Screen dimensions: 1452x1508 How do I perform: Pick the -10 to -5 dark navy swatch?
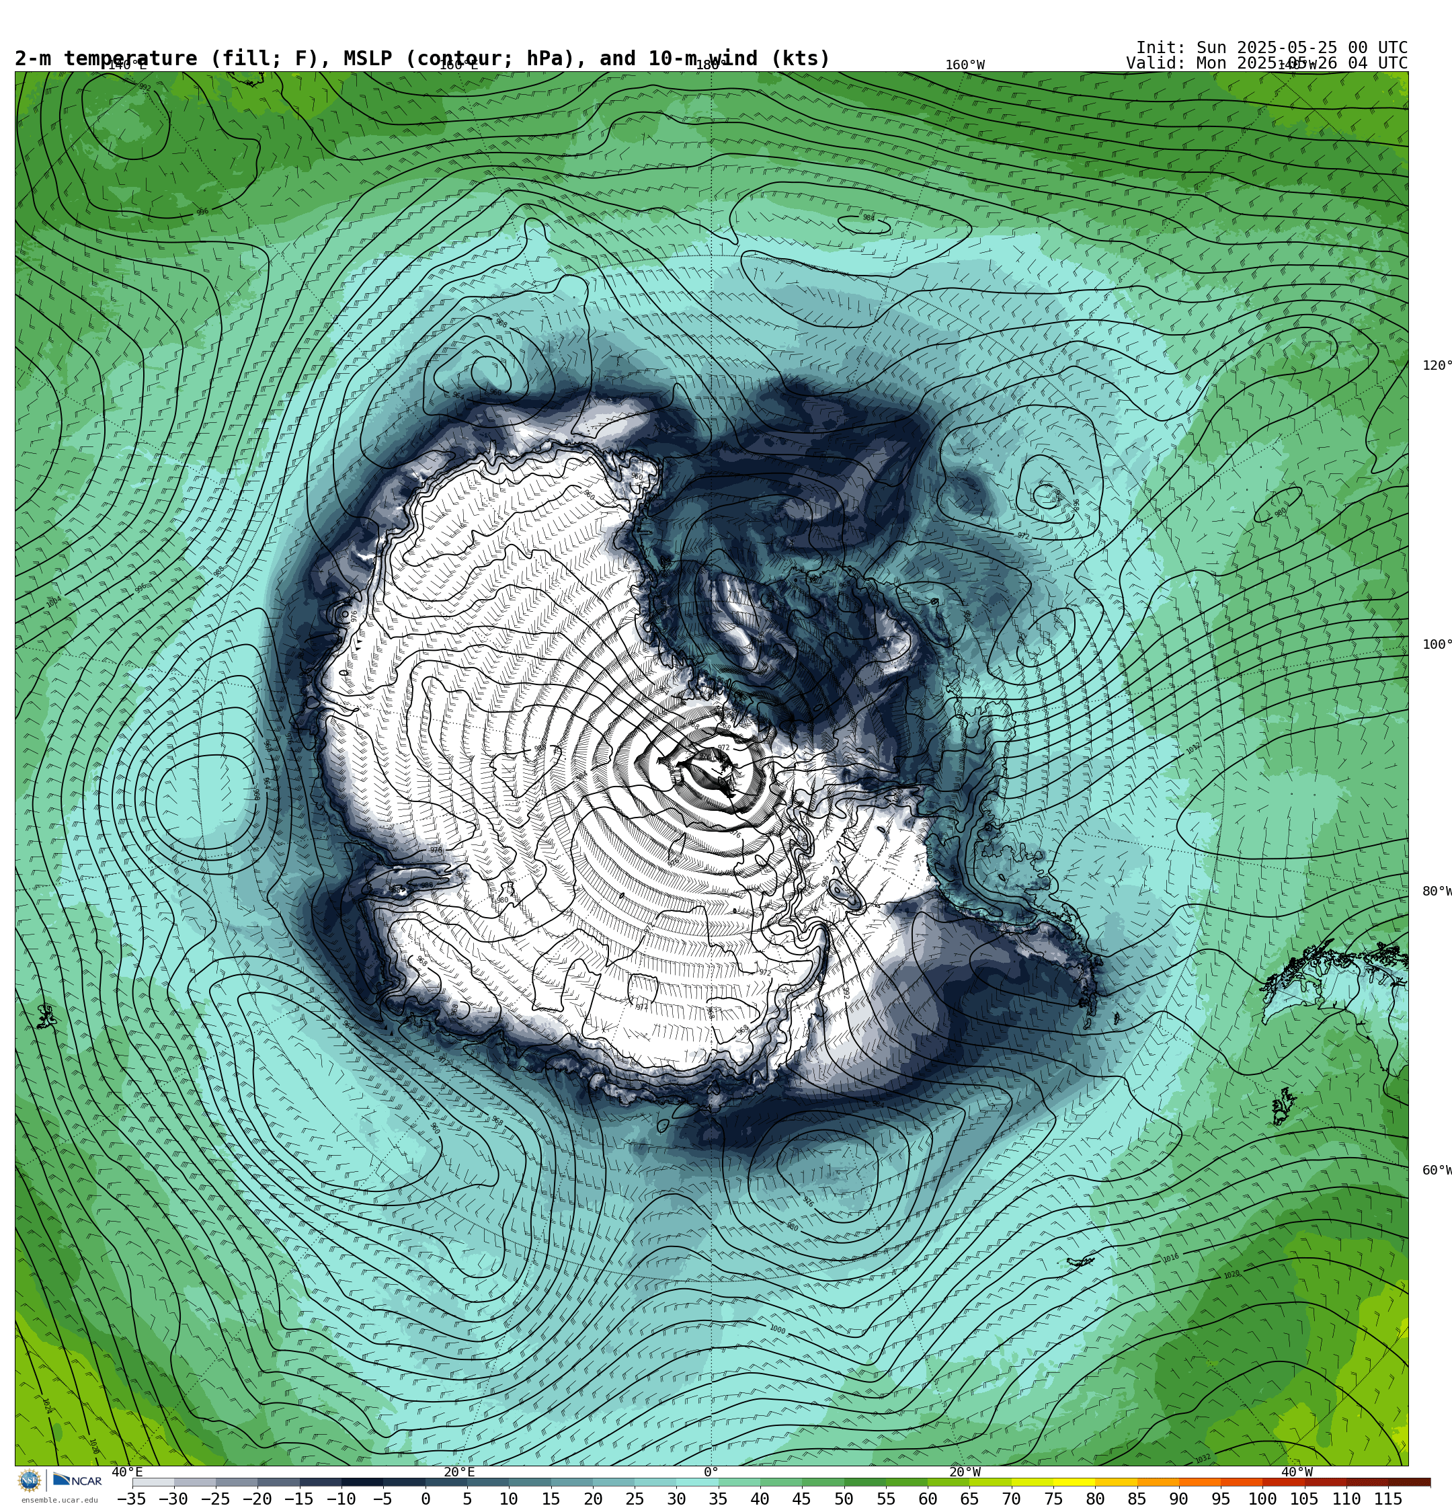pos(362,1482)
